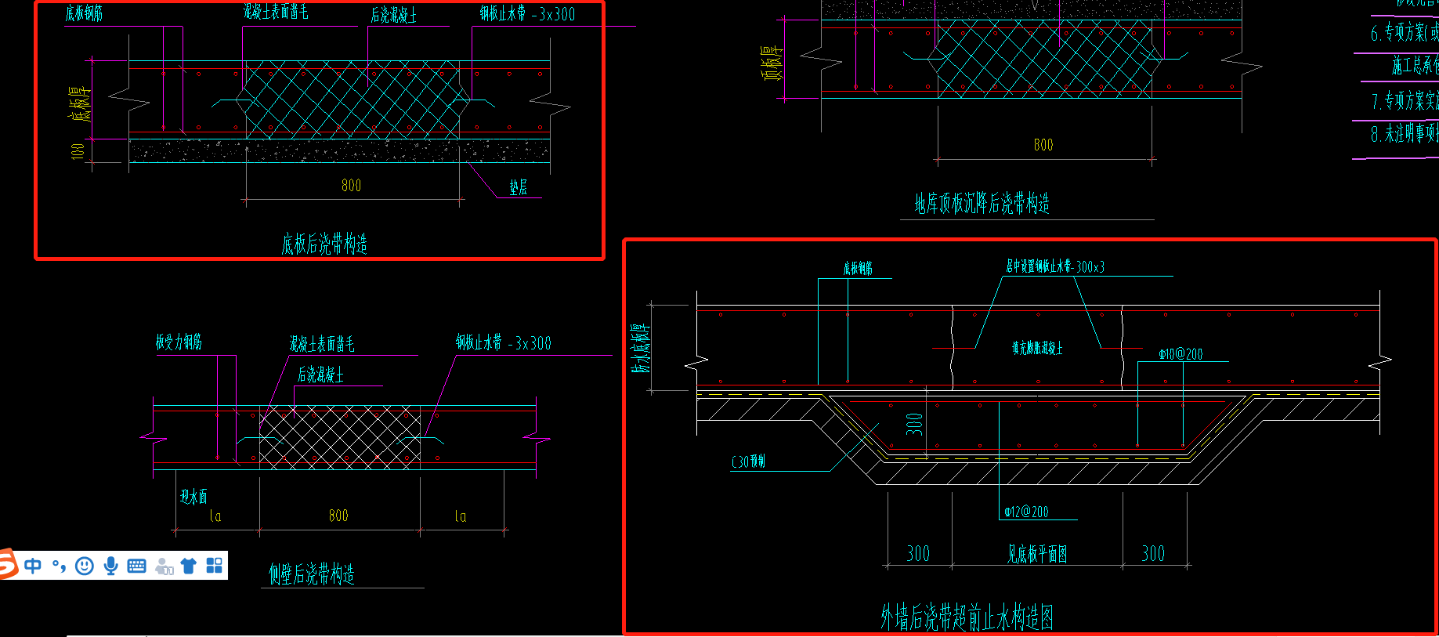Select the '外墙后浇带超前止水构造图' drawing title
Viewport: 1439px width, 637px height.
(967, 617)
